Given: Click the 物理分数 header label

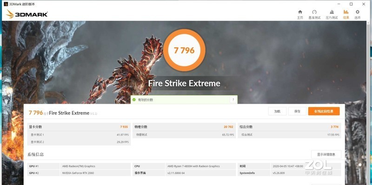Looking at the screenshot, I should tap(141, 127).
